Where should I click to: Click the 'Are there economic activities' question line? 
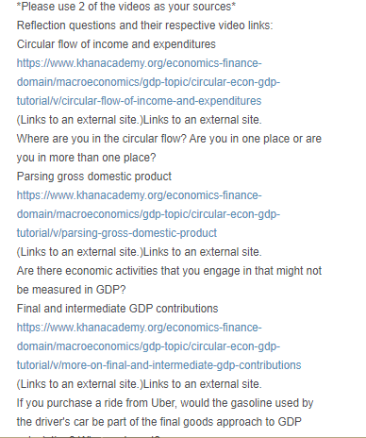pyautogui.click(x=169, y=271)
